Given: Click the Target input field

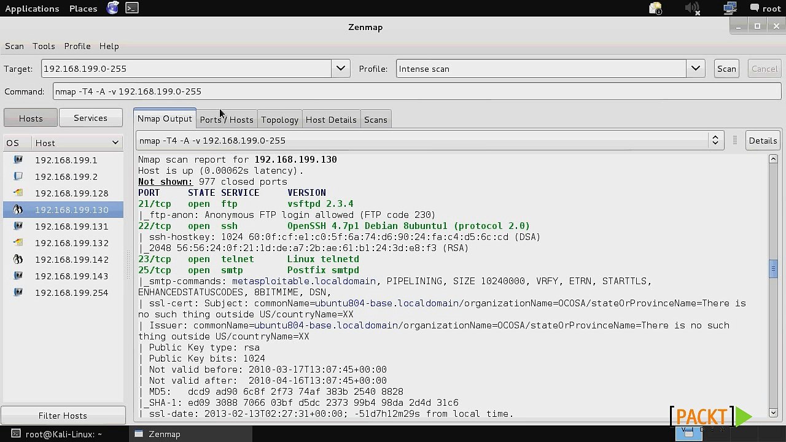Looking at the screenshot, I should 186,69.
